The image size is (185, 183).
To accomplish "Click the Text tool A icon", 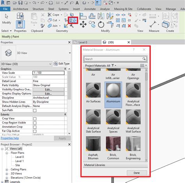I will 77,3.
